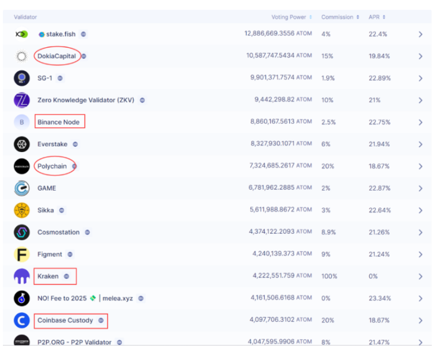The width and height of the screenshot is (437, 349).
Task: Open stake.fish details via chevron arrow
Action: [x=420, y=34]
